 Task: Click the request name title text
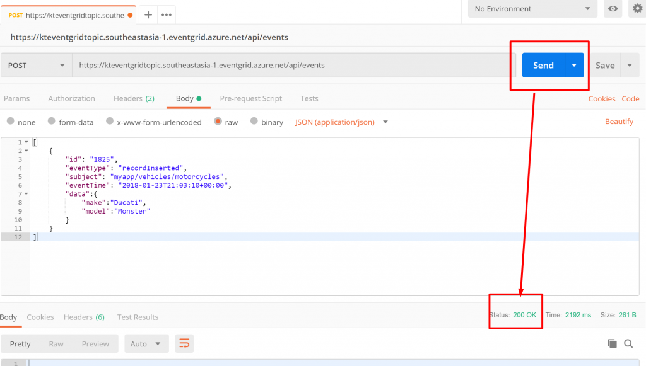tap(149, 37)
